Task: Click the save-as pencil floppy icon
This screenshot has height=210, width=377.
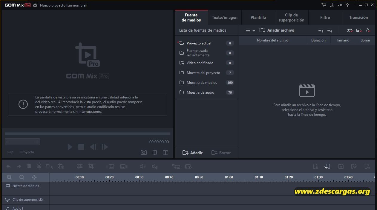Action: 354,166
